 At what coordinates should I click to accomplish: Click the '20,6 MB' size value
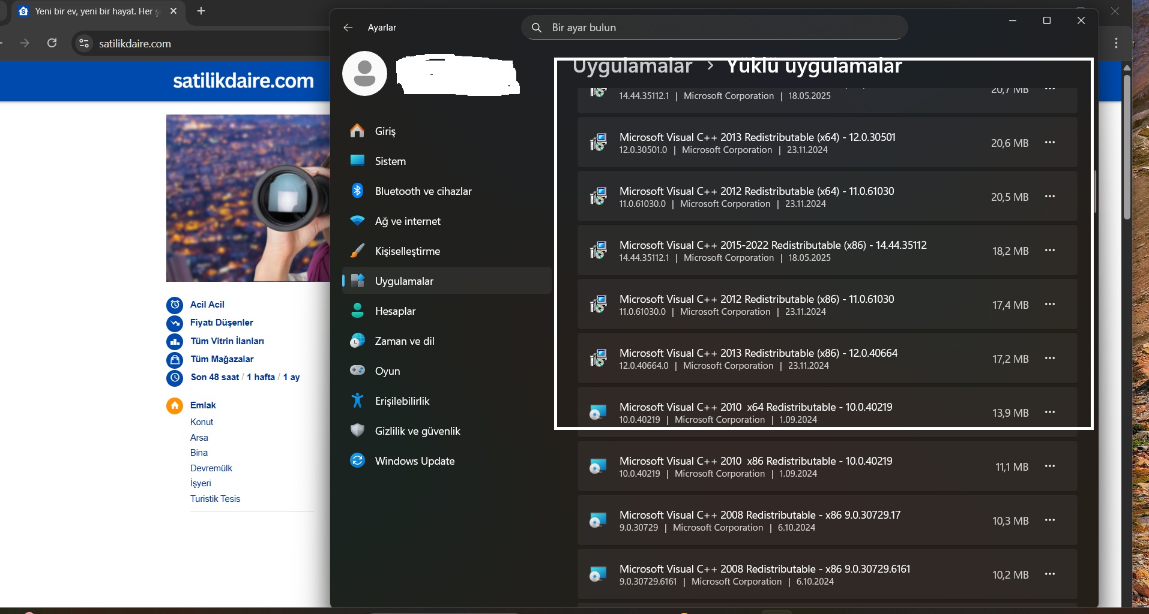[1010, 143]
